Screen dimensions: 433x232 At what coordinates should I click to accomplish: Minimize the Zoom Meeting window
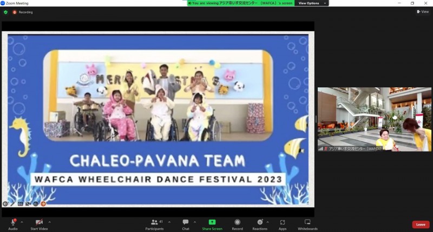coord(399,3)
